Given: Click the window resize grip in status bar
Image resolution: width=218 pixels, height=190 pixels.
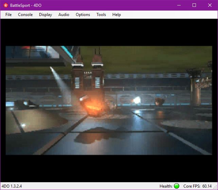Looking at the screenshot, I should click(x=216, y=188).
